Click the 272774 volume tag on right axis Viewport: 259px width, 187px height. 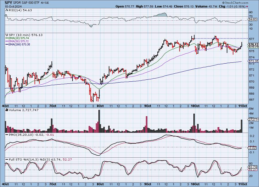tap(253, 119)
